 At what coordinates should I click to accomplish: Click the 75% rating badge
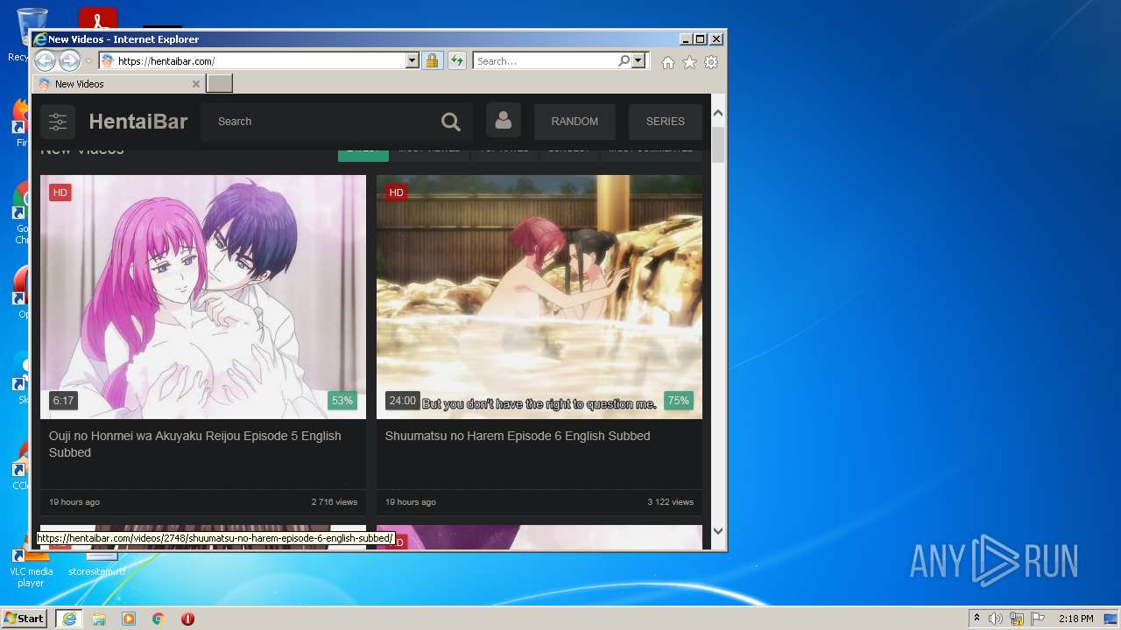pyautogui.click(x=678, y=401)
